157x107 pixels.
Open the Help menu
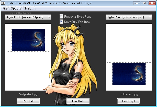pyautogui.click(x=28, y=8)
